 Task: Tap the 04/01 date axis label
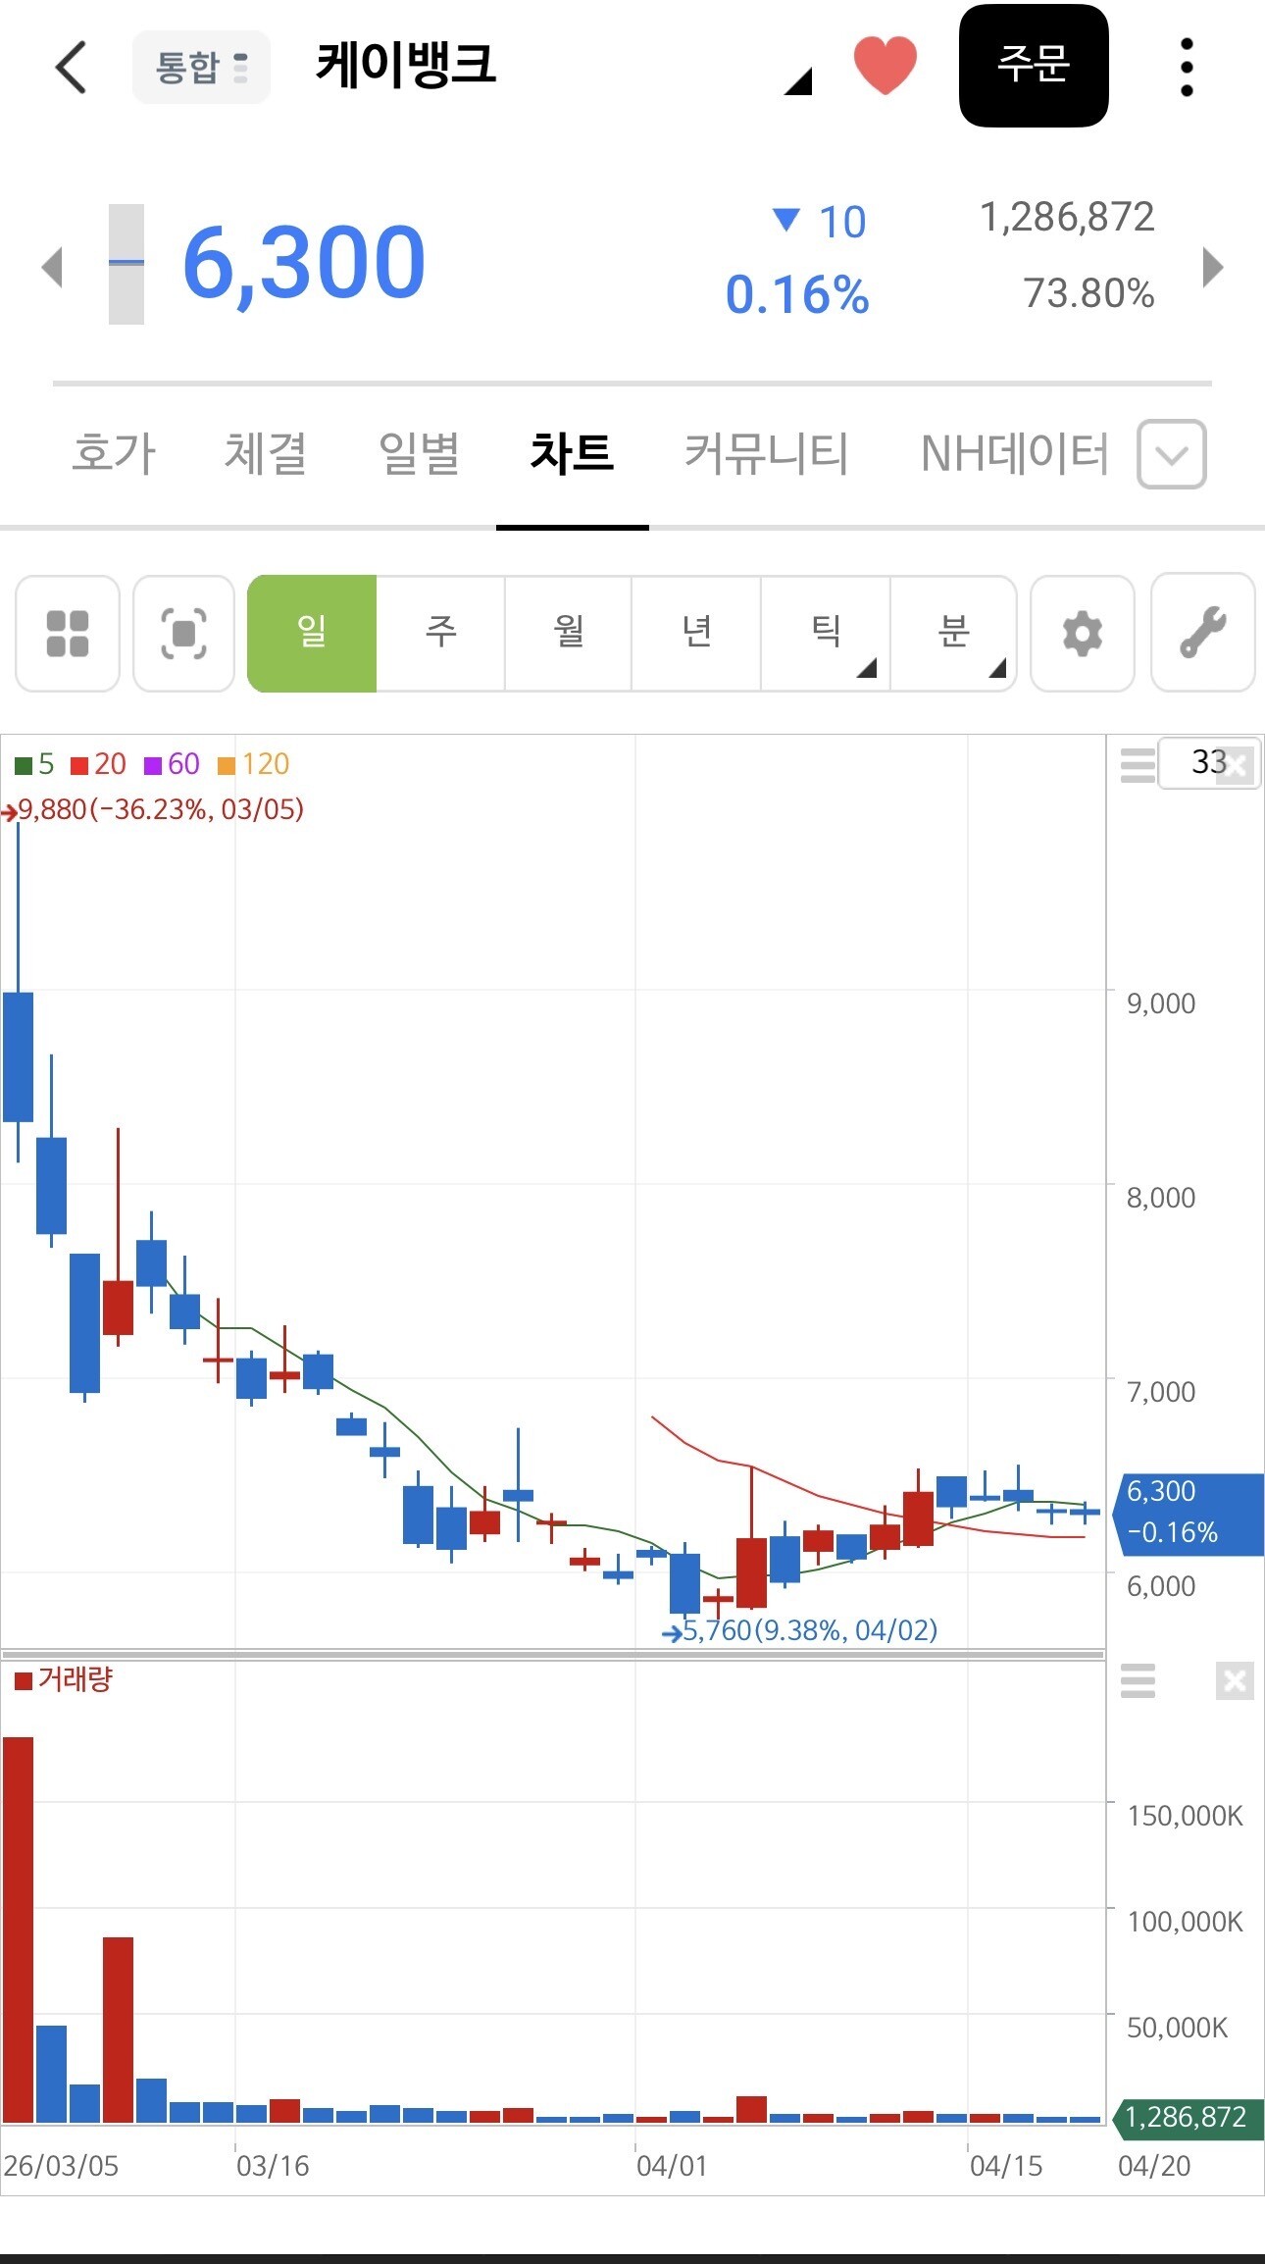[672, 2166]
